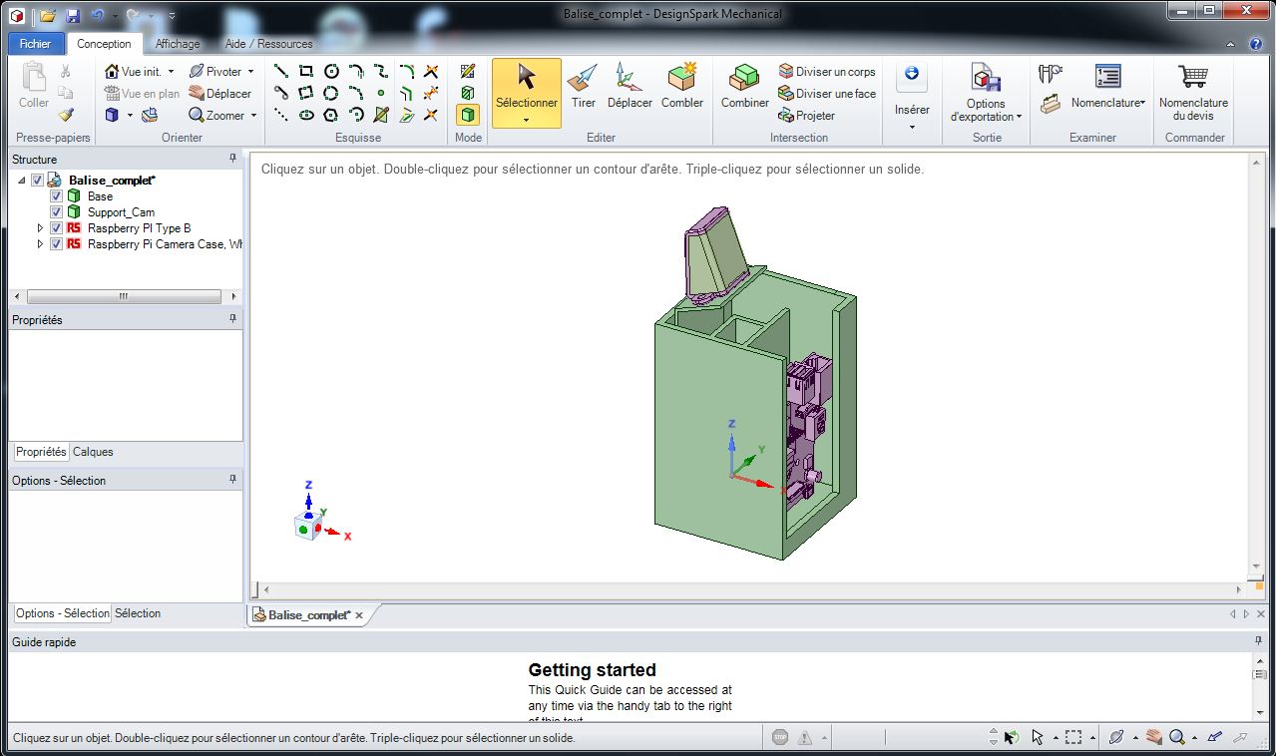
Task: Choose Diviser une face
Action: (x=826, y=94)
